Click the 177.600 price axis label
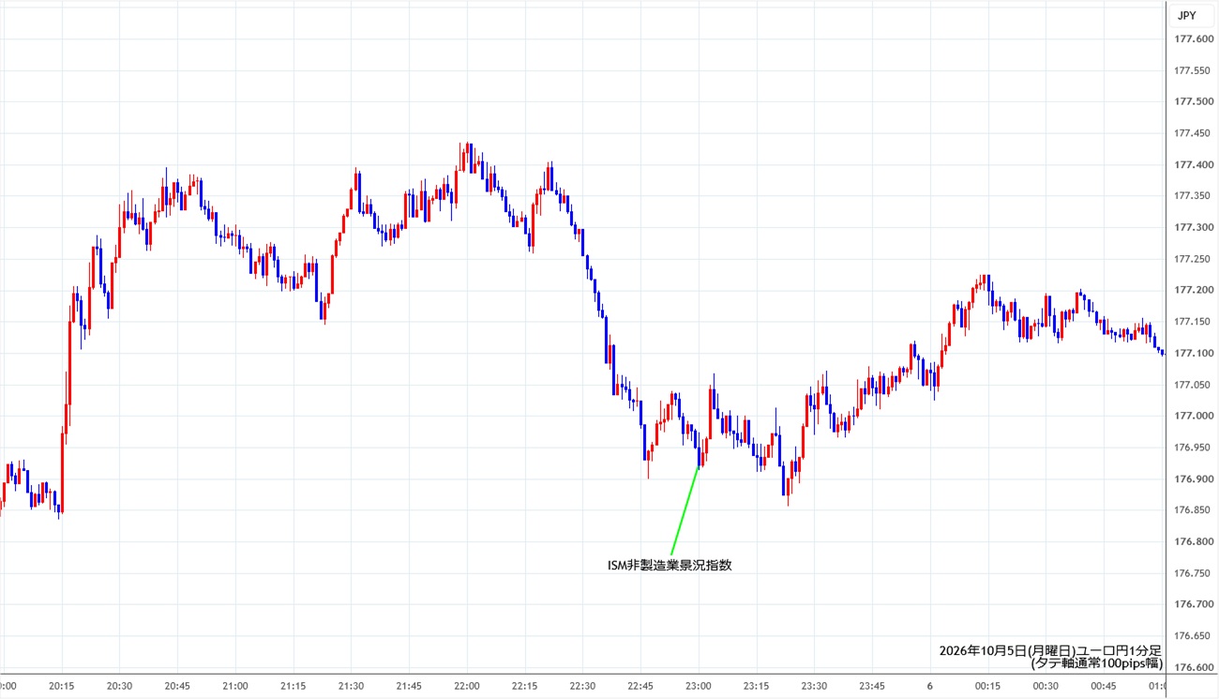The image size is (1219, 699). coord(1195,38)
